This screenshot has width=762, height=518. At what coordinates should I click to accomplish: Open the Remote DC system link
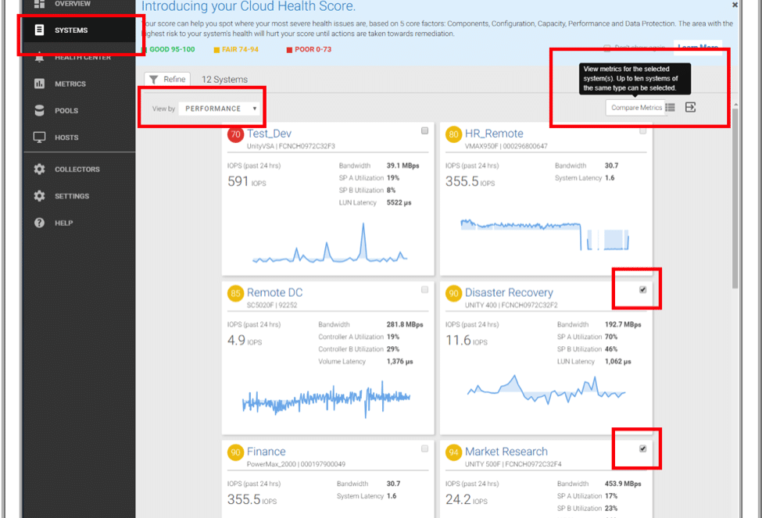click(x=274, y=292)
